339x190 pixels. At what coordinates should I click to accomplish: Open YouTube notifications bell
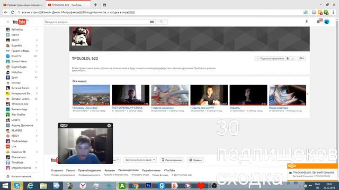pos(318,22)
